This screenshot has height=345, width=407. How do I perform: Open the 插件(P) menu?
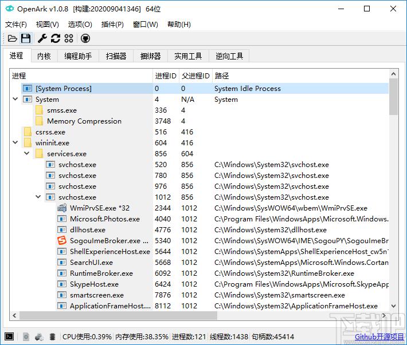pos(112,25)
